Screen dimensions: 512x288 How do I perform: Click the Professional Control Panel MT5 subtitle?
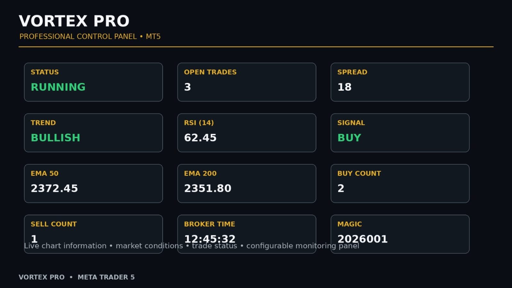90,37
